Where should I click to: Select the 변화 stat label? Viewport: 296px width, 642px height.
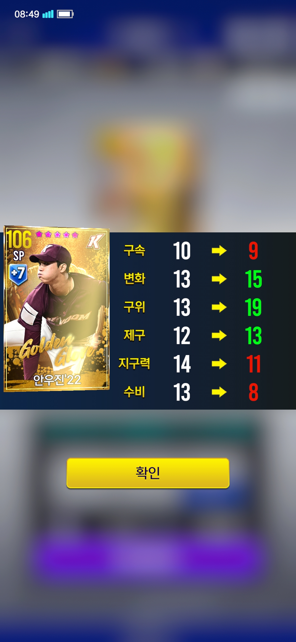pyautogui.click(x=134, y=279)
